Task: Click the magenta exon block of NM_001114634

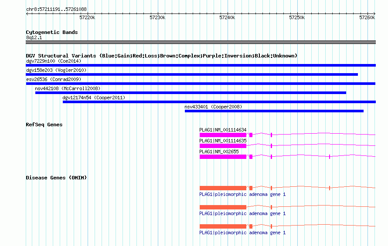Action: pos(223,135)
